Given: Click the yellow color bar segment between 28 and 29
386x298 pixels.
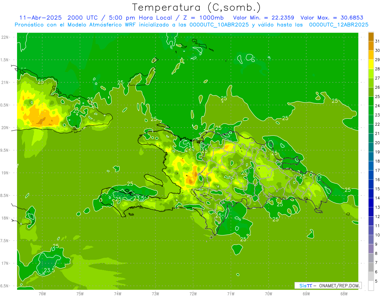Looking at the screenshot, I should tap(371, 64).
